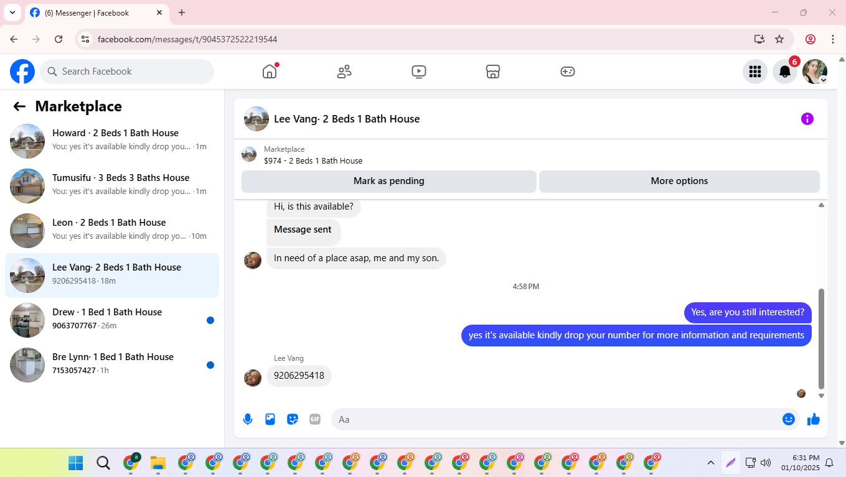846x477 pixels.
Task: Open the volume control in system tray
Action: click(x=766, y=463)
